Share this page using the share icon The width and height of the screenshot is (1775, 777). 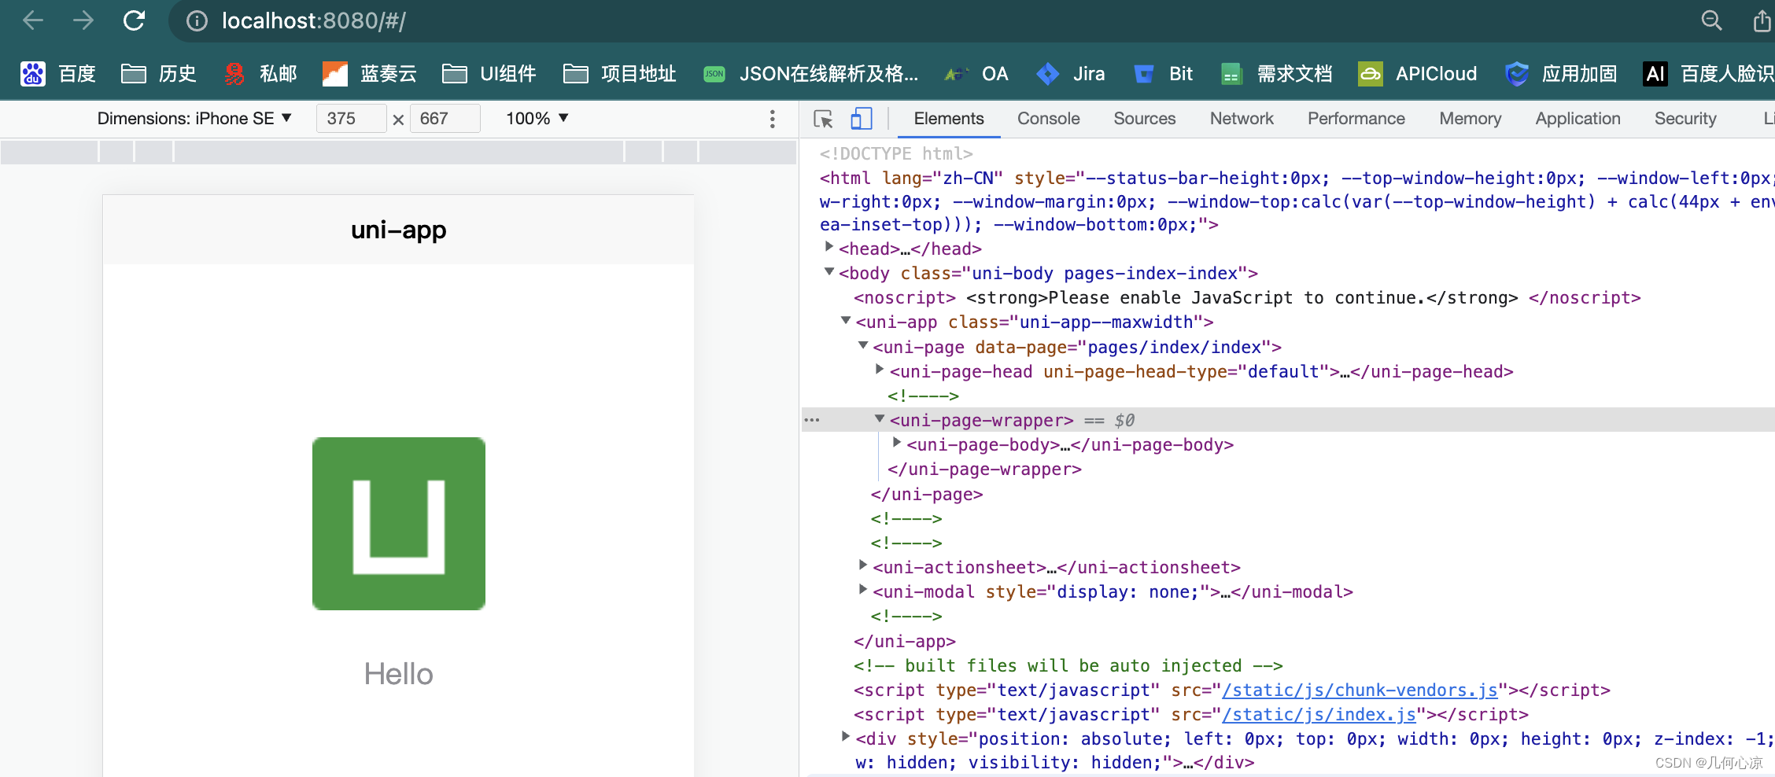[x=1762, y=20]
